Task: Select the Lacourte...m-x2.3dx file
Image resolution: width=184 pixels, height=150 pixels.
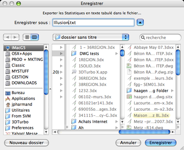Action: pos(151,109)
